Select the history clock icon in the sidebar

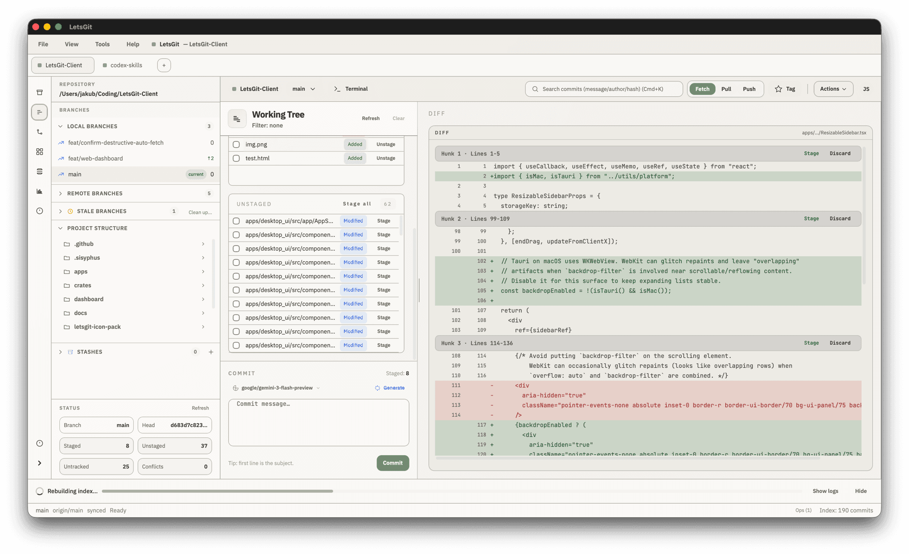[x=40, y=211]
